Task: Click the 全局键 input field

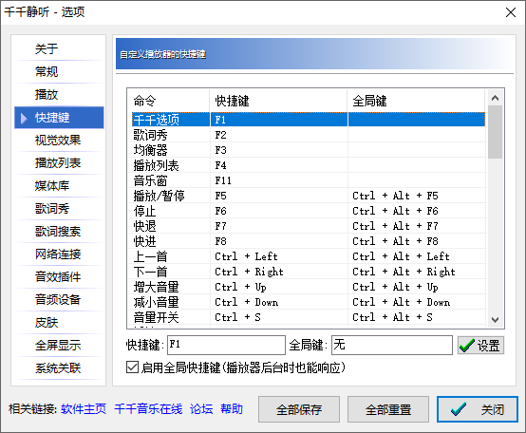Action: 392,345
